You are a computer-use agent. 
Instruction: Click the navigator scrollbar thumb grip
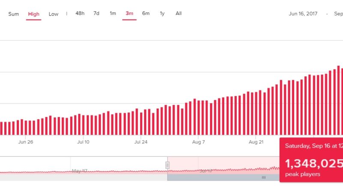pos(264,177)
